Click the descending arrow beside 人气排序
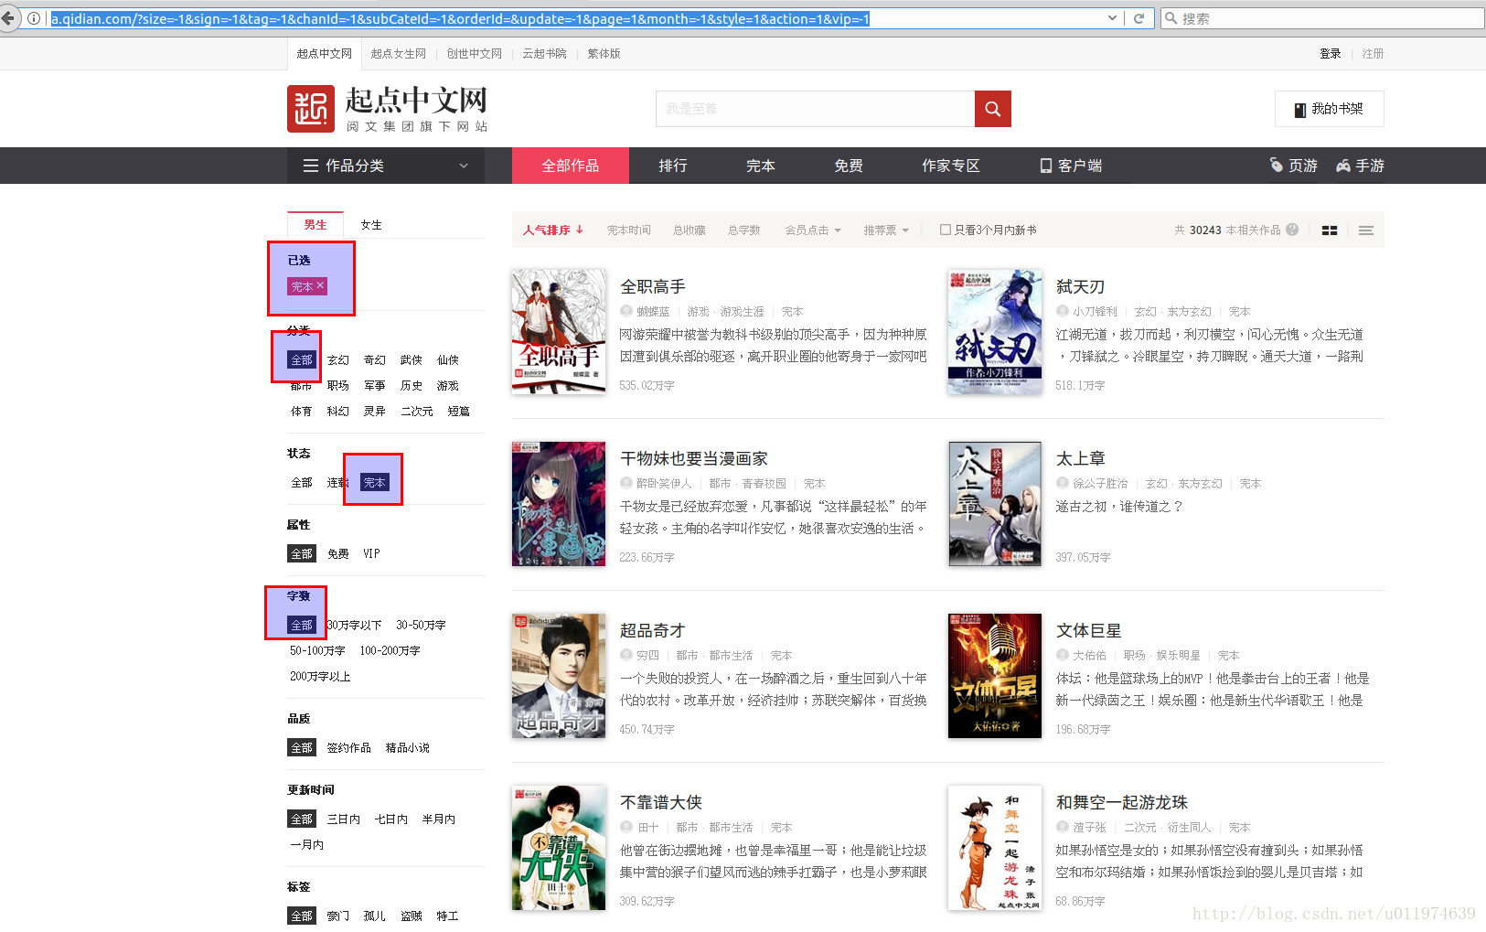This screenshot has width=1486, height=932. click(x=580, y=230)
